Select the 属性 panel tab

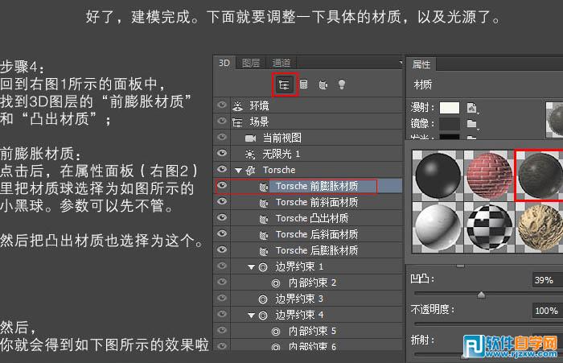click(421, 64)
